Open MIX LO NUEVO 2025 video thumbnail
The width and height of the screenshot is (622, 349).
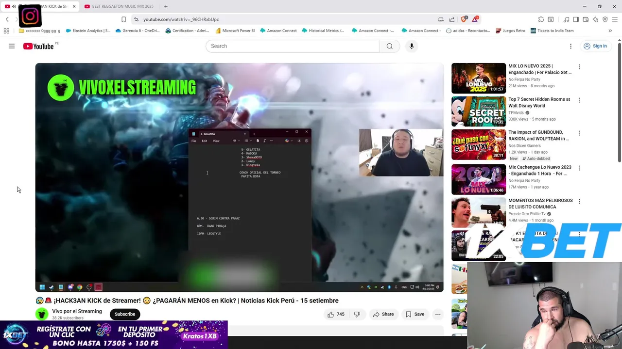click(479, 78)
